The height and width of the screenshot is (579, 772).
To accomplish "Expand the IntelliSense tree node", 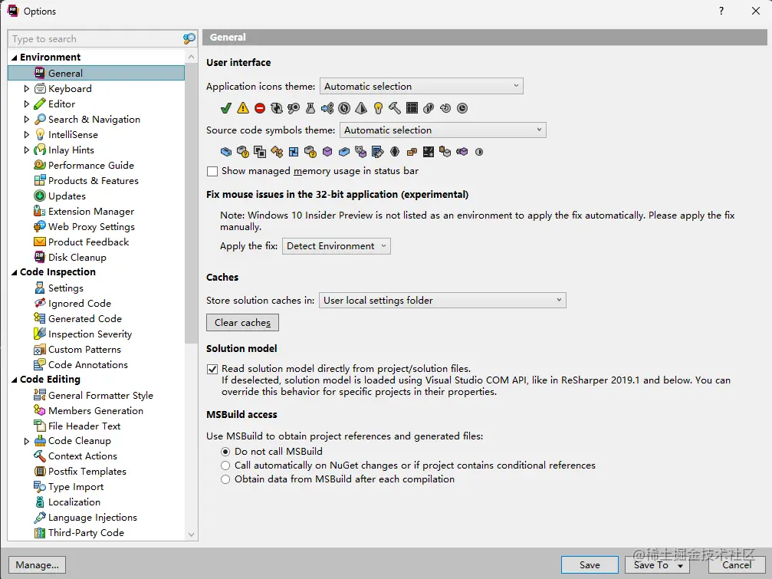I will click(27, 134).
